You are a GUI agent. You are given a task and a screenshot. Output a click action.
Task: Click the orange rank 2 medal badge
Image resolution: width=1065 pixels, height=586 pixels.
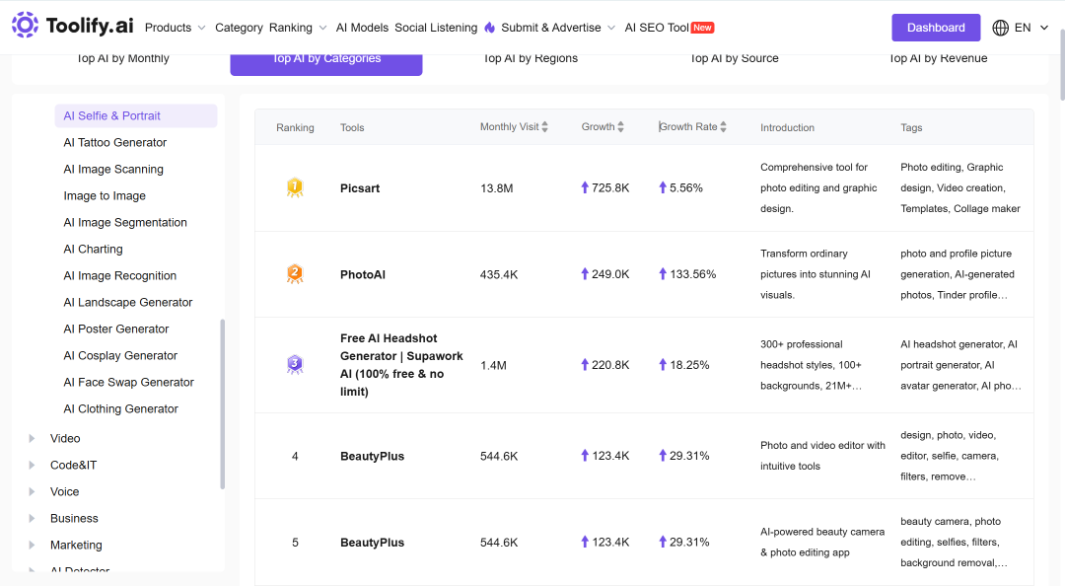295,274
